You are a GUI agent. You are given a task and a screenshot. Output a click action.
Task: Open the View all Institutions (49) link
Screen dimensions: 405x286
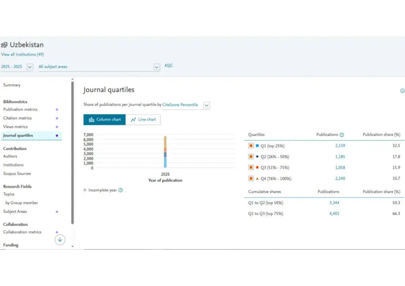pyautogui.click(x=22, y=54)
